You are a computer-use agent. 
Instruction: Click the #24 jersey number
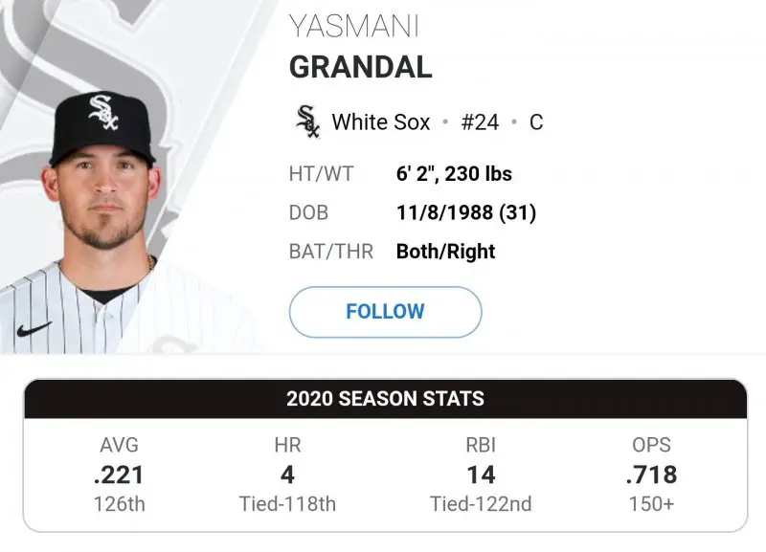[480, 122]
